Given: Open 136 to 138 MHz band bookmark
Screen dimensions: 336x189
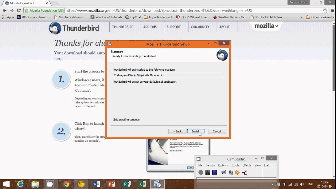Looking at the screenshot, I should (267, 17).
